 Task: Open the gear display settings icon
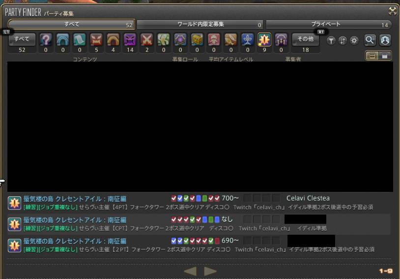[x=354, y=40]
